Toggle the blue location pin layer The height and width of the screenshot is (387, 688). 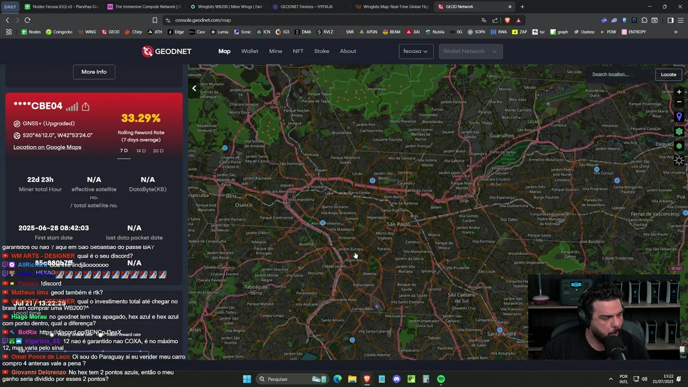pyautogui.click(x=679, y=117)
